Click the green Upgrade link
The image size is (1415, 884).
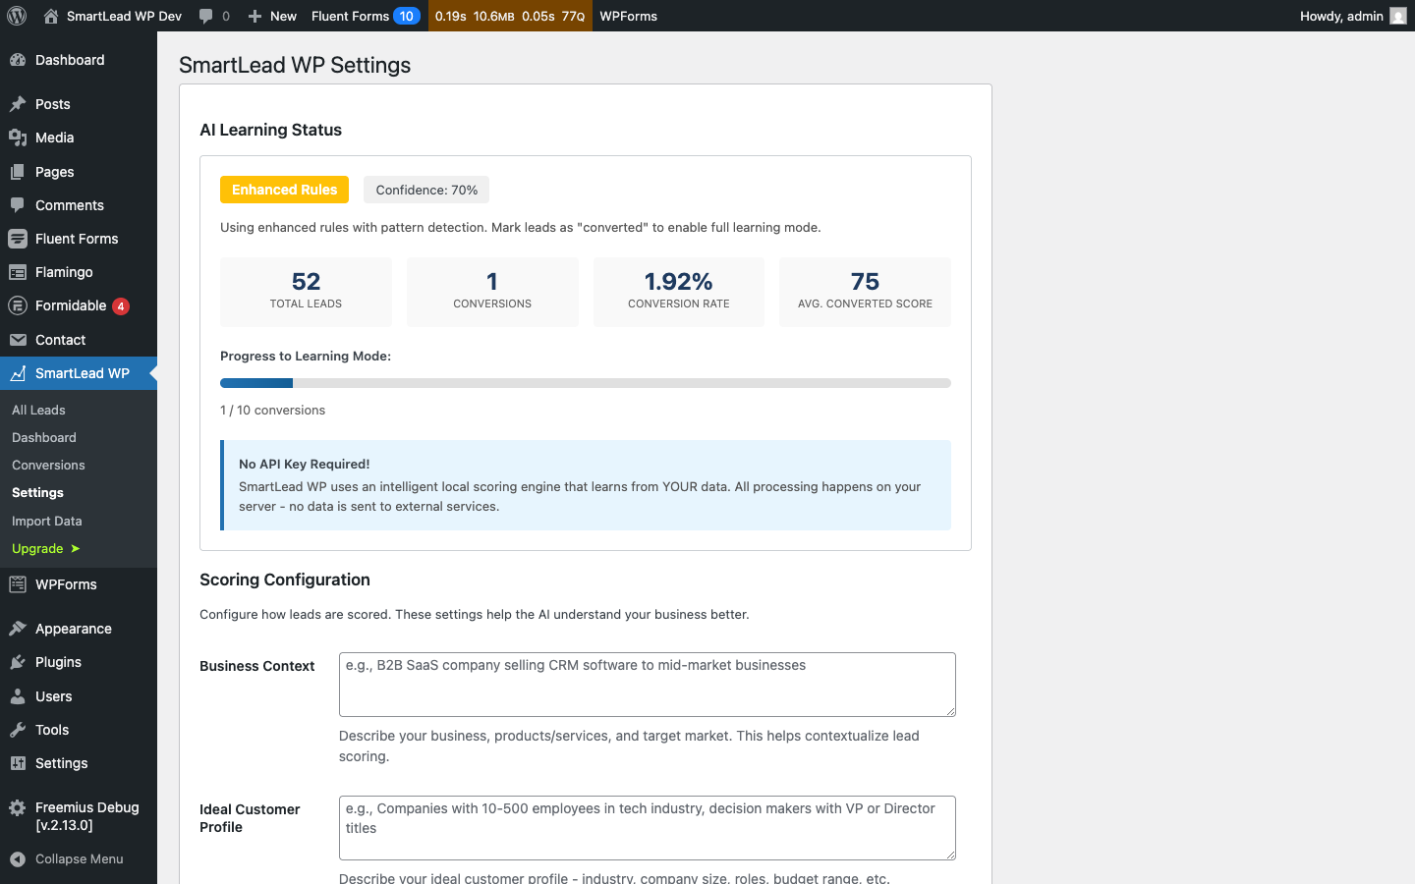tap(36, 548)
